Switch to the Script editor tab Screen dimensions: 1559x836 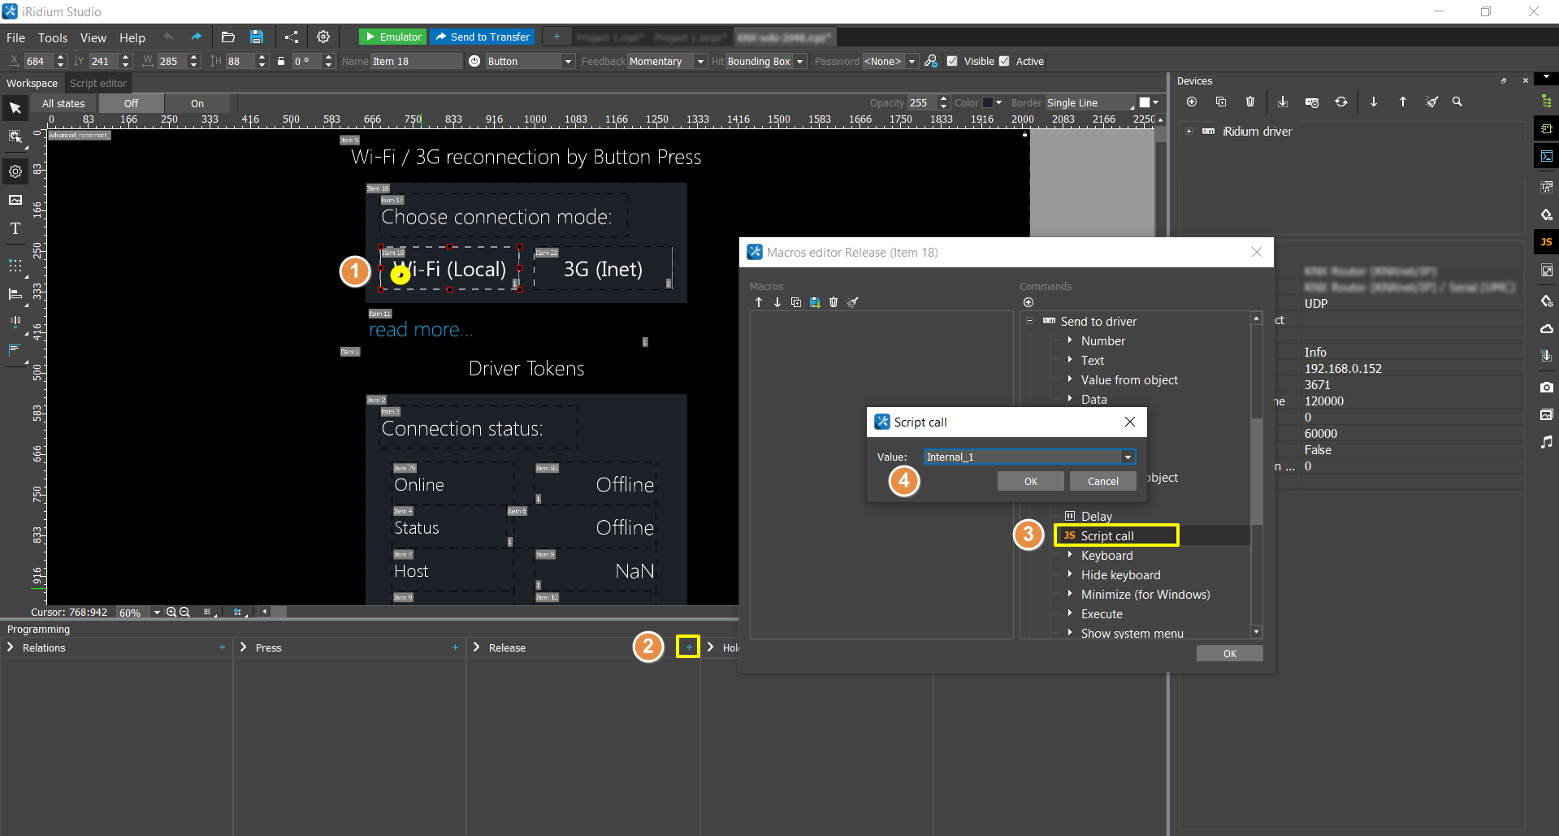tap(97, 84)
